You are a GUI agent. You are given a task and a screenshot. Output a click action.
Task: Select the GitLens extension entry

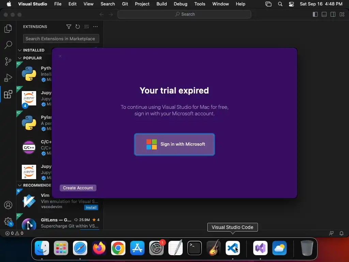click(x=60, y=222)
